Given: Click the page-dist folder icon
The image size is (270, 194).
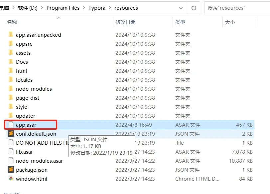Looking at the screenshot, I should pos(11,97).
